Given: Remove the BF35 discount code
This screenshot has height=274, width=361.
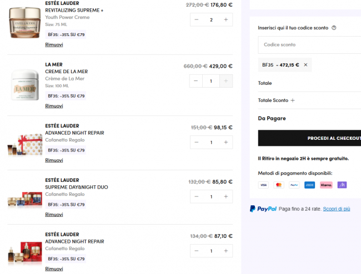Looking at the screenshot, I should (x=305, y=65).
